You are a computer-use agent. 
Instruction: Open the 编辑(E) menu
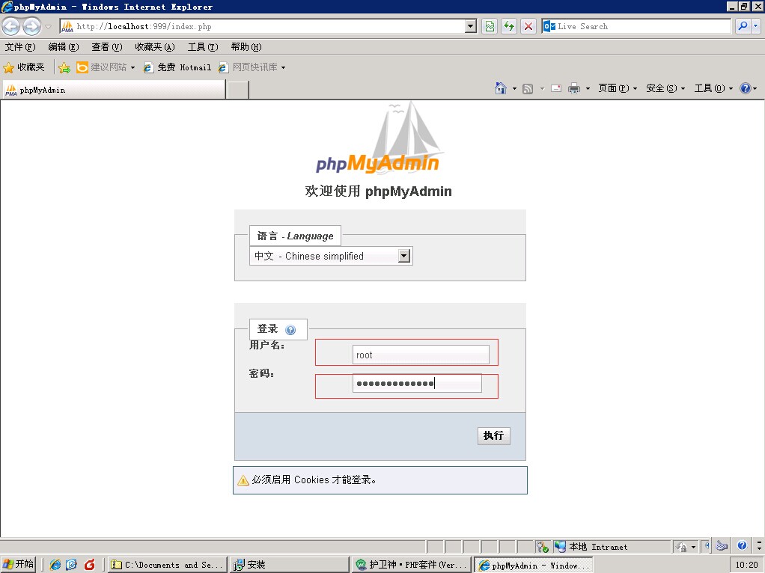click(x=64, y=47)
